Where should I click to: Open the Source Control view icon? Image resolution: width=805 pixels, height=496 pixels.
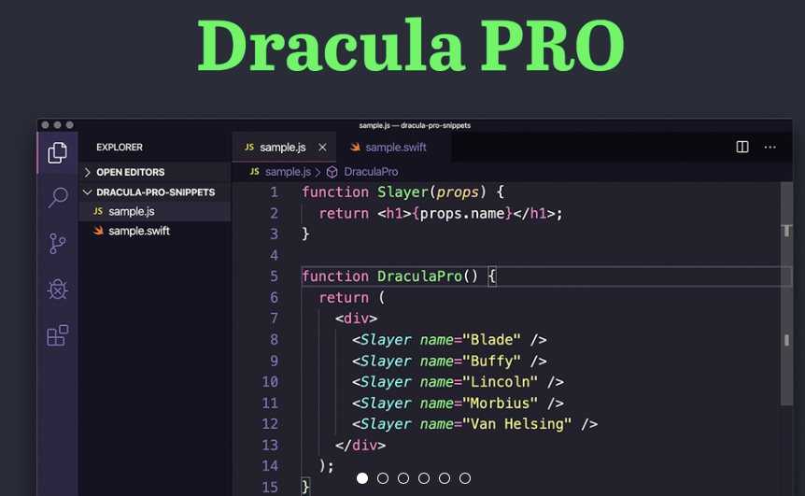click(58, 244)
